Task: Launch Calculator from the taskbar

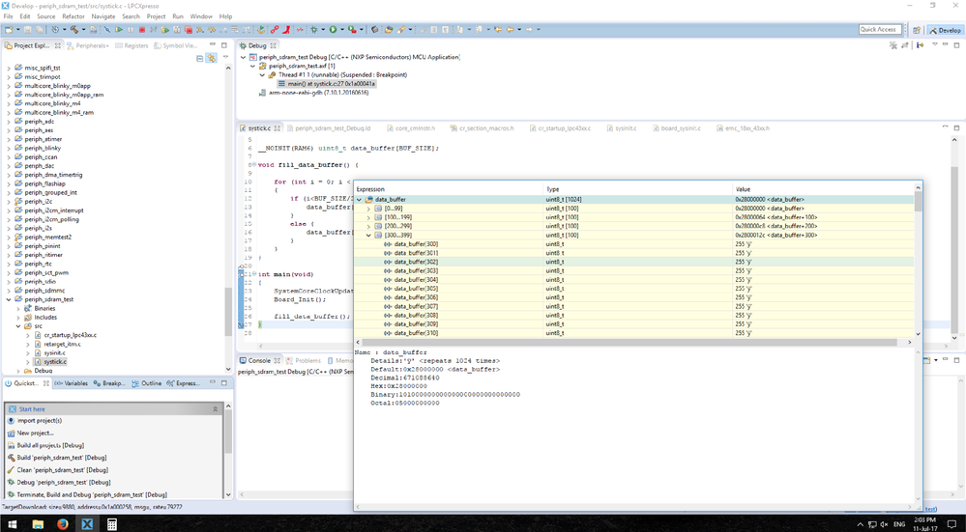Action: (x=112, y=524)
